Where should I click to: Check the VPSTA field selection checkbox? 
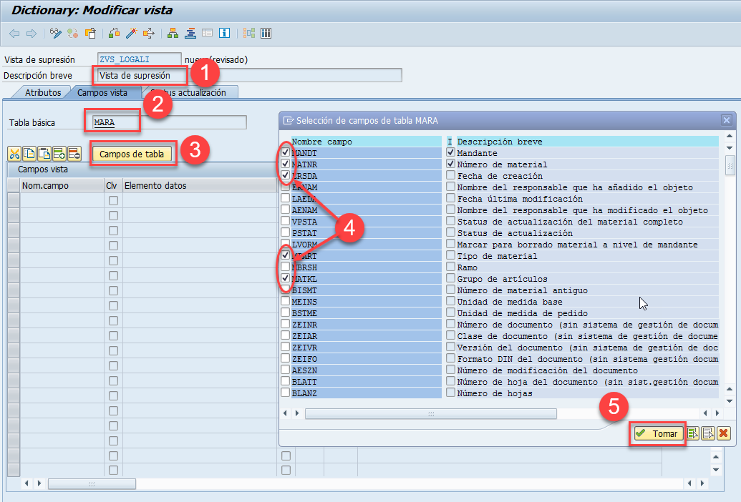point(286,221)
